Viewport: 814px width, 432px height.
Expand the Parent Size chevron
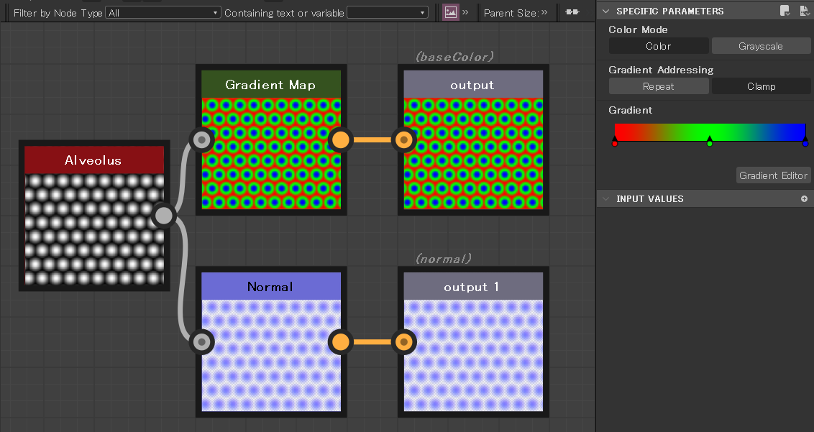pos(544,12)
